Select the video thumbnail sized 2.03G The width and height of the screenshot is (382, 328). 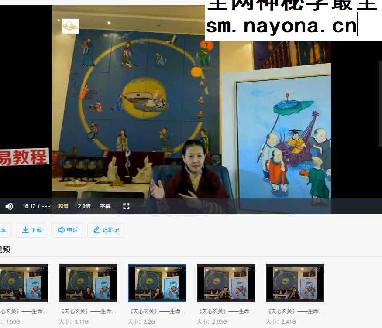coord(226,283)
